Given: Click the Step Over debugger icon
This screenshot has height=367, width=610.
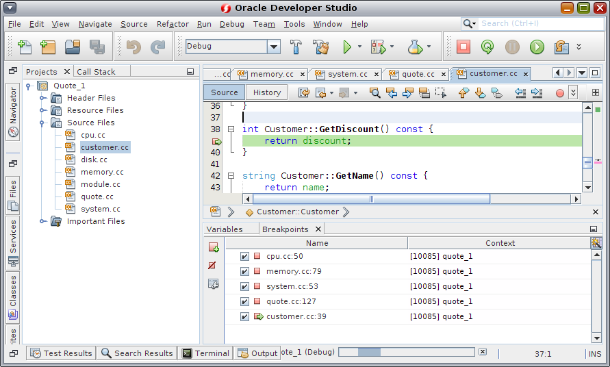Looking at the screenshot, I should (x=561, y=47).
